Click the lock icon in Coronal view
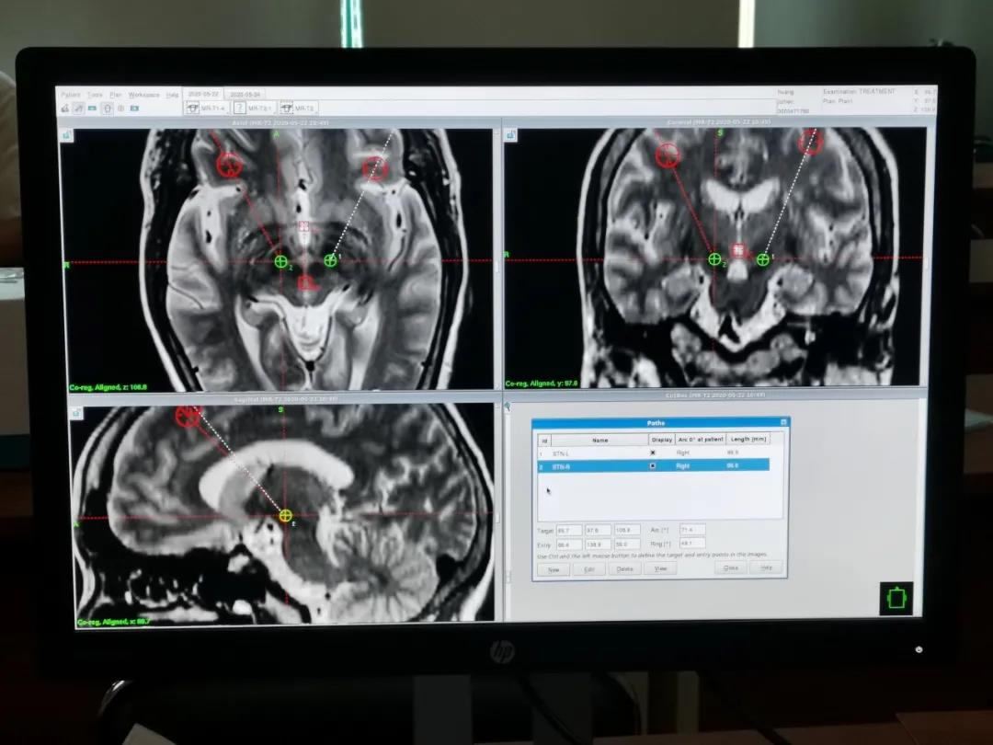 512,135
